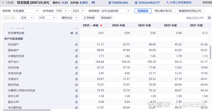Click help question mark beside 研发费用总额
Image resolution: width=212 pixels, height=111 pixels.
(72, 33)
